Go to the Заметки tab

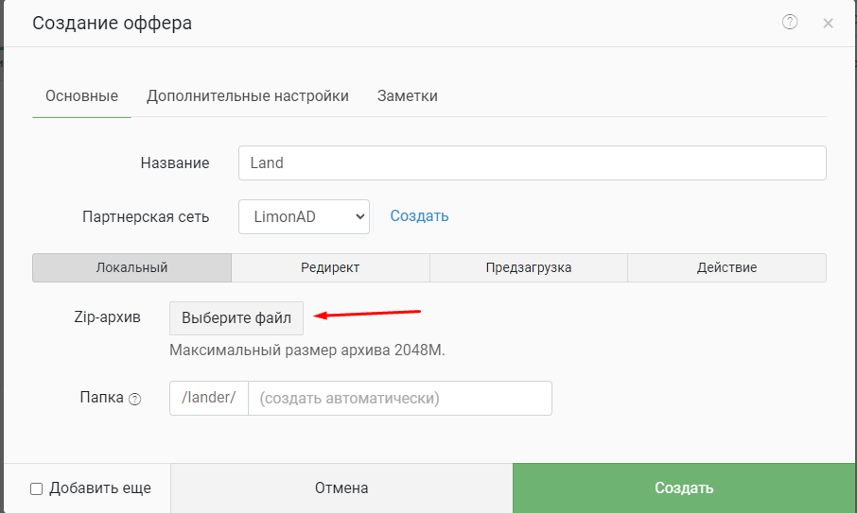click(407, 96)
